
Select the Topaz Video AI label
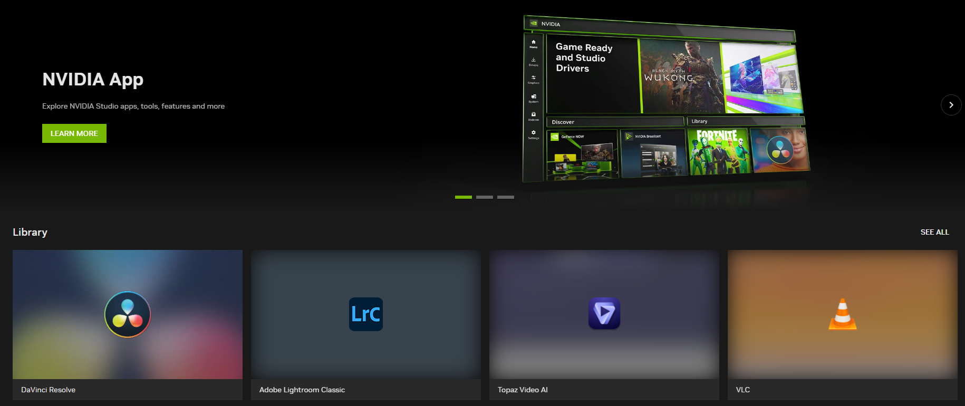[523, 390]
